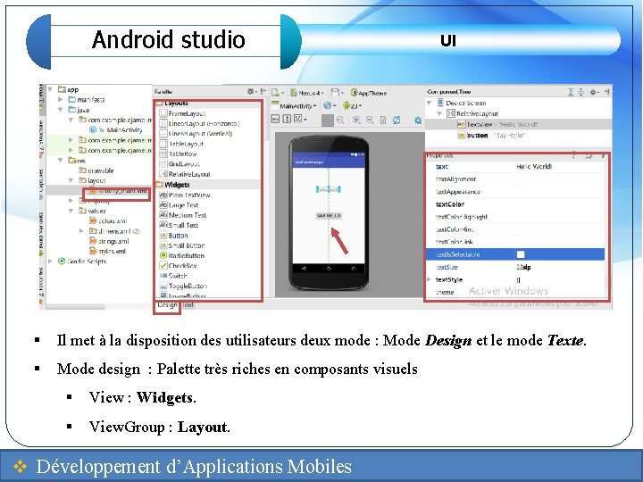Screen dimensions: 643x482
Task: Click the textSize value field
Action: (559, 267)
